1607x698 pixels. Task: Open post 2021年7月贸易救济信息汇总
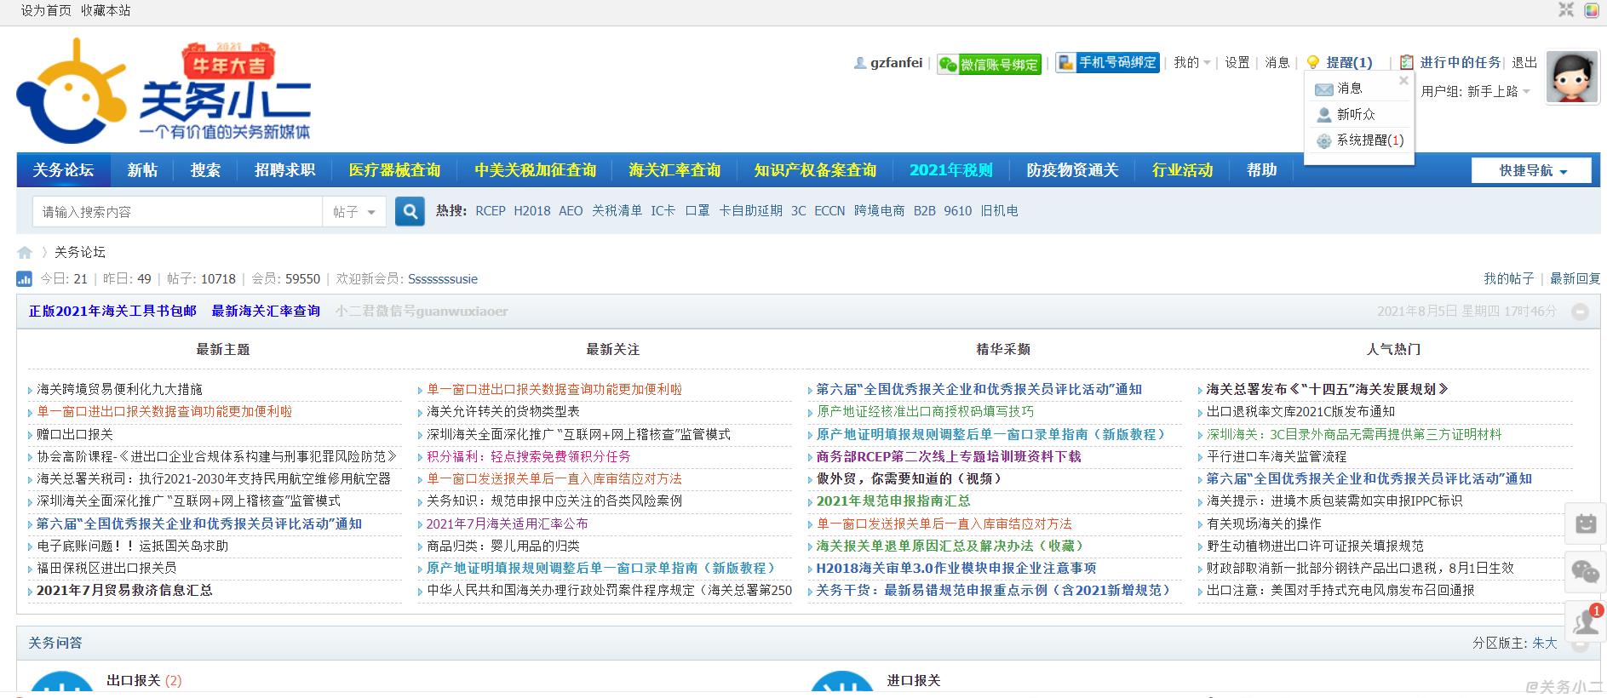coord(124,590)
